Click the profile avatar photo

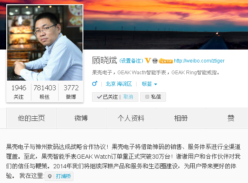[45, 43]
